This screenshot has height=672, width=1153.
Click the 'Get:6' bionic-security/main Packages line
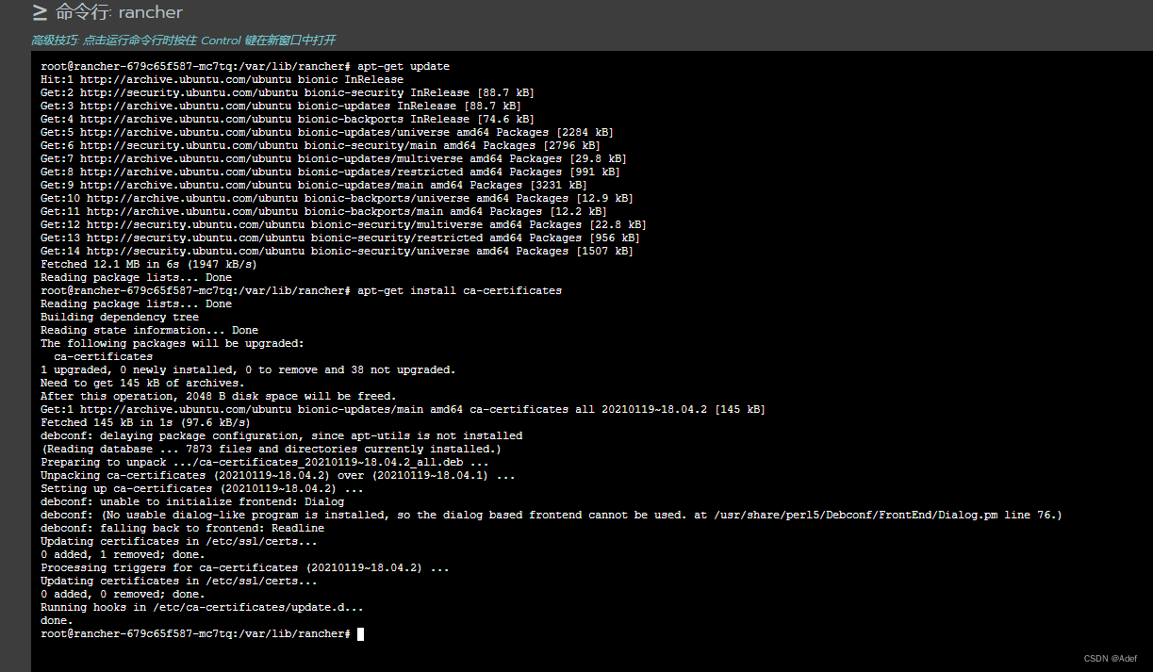[x=320, y=145]
